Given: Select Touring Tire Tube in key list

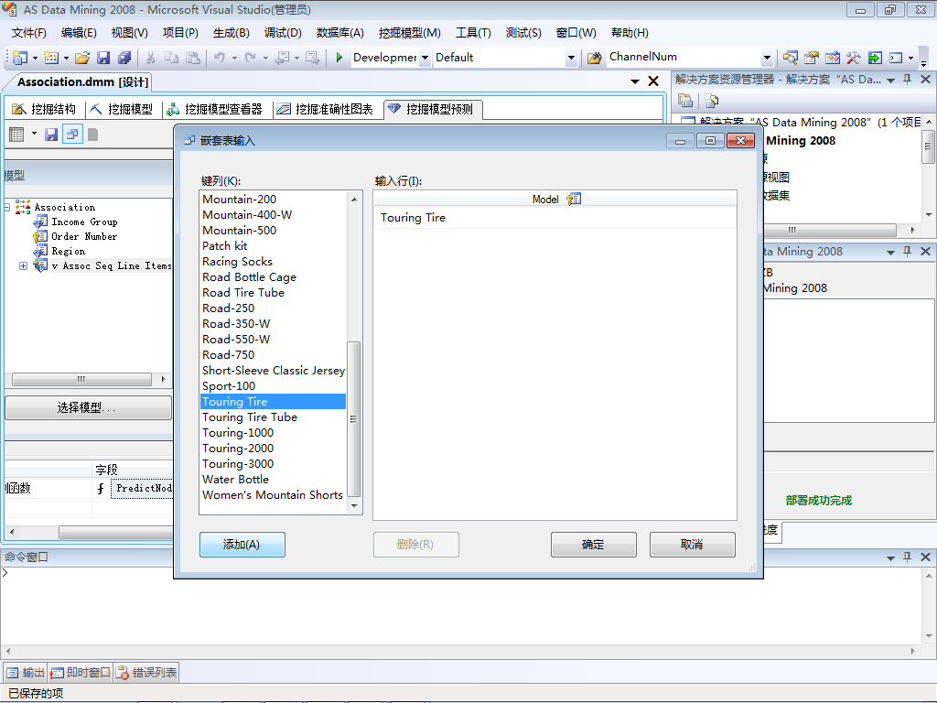Looking at the screenshot, I should coord(273,417).
